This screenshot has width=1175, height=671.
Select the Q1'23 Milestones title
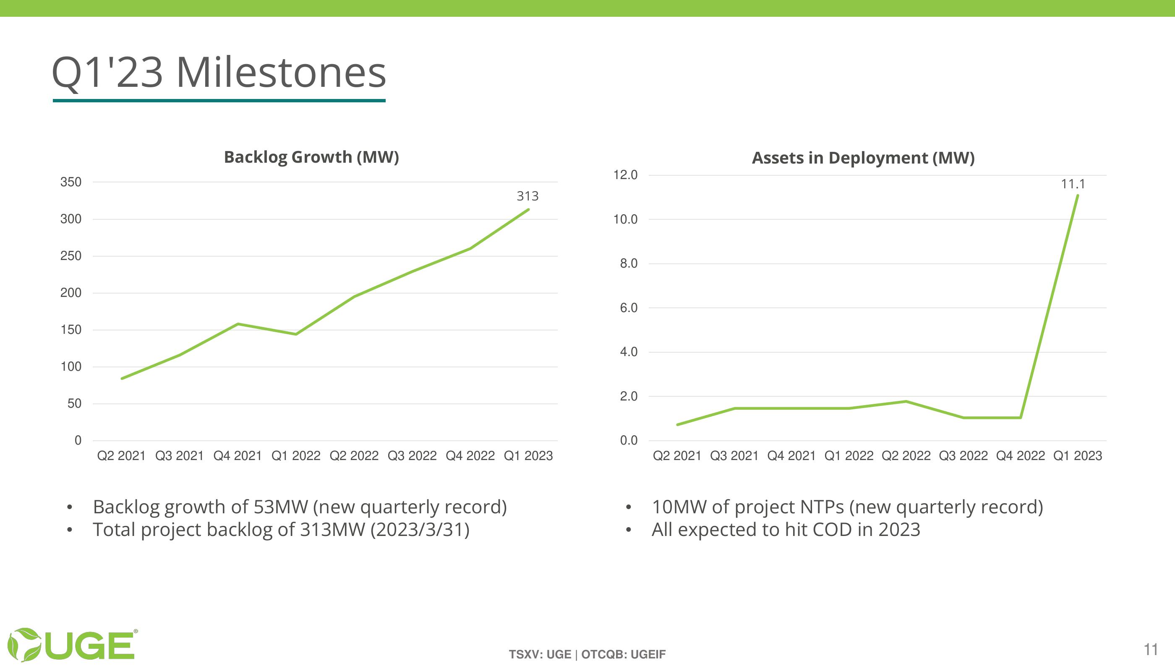click(219, 73)
